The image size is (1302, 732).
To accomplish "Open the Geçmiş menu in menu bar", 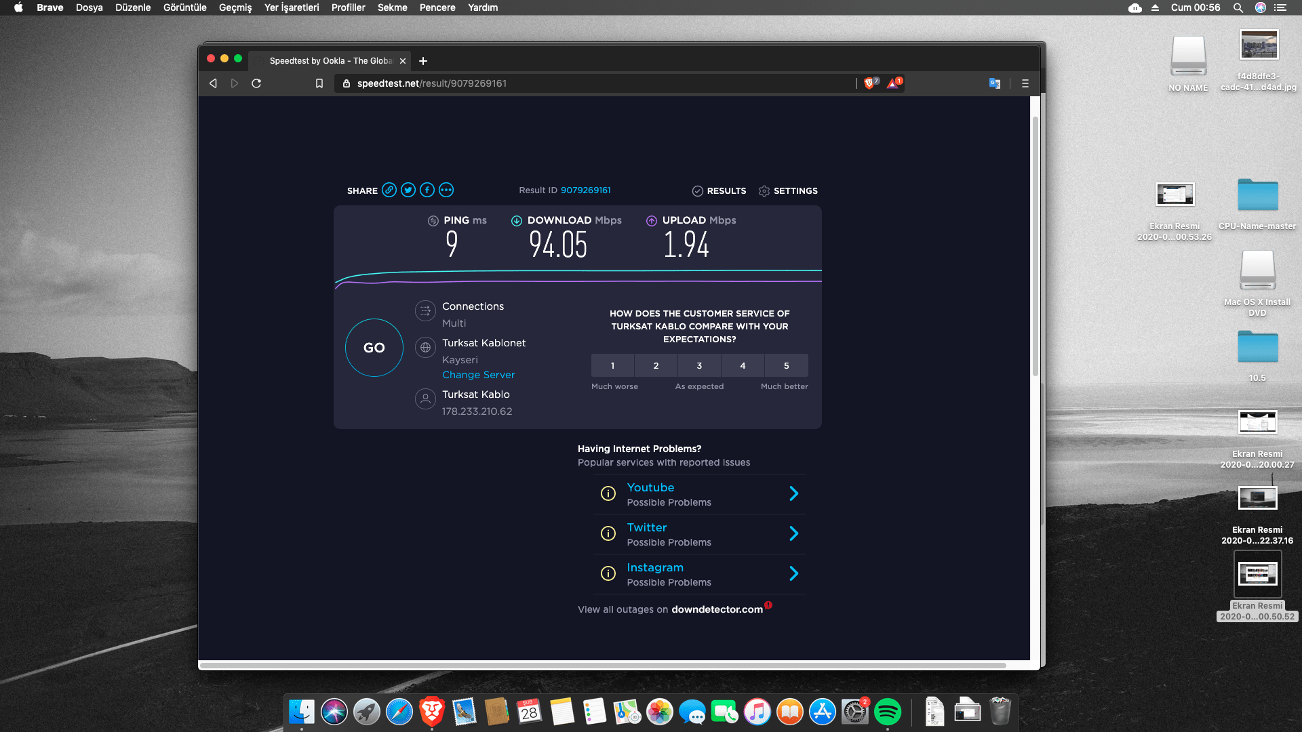I will (x=235, y=7).
